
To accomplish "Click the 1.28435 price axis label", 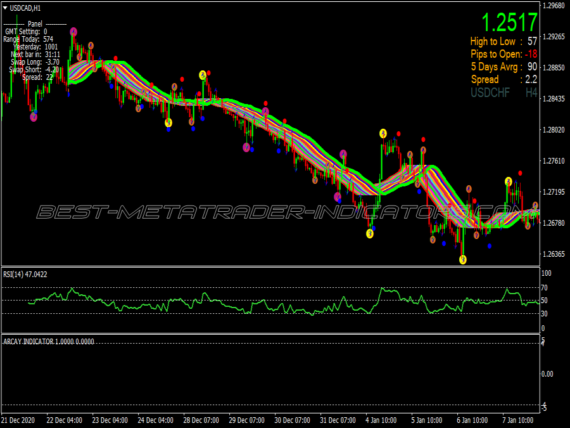I will [x=554, y=99].
